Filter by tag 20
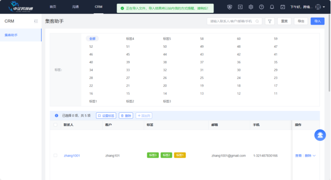Image resolution: width=331 pixels, height=180 pixels. point(165,86)
